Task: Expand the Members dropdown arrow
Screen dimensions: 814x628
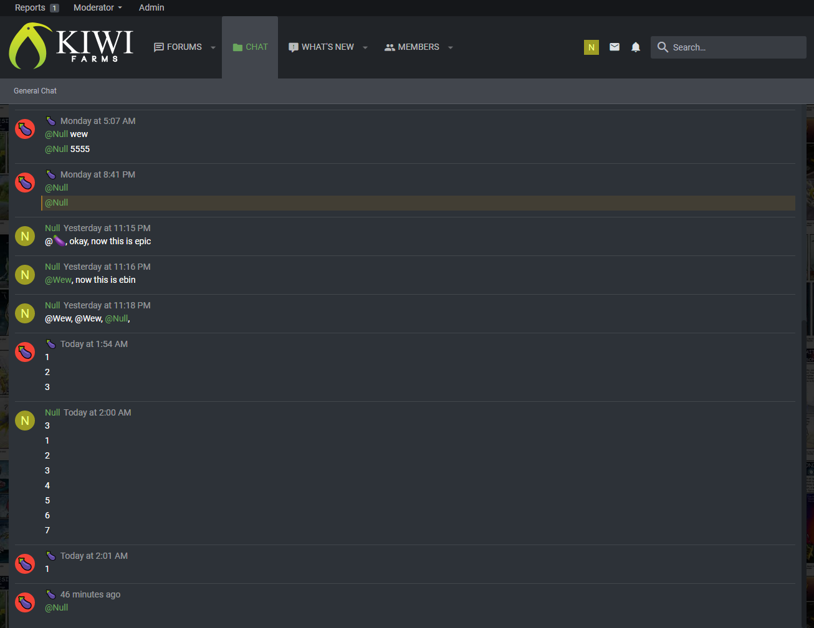Action: point(451,47)
